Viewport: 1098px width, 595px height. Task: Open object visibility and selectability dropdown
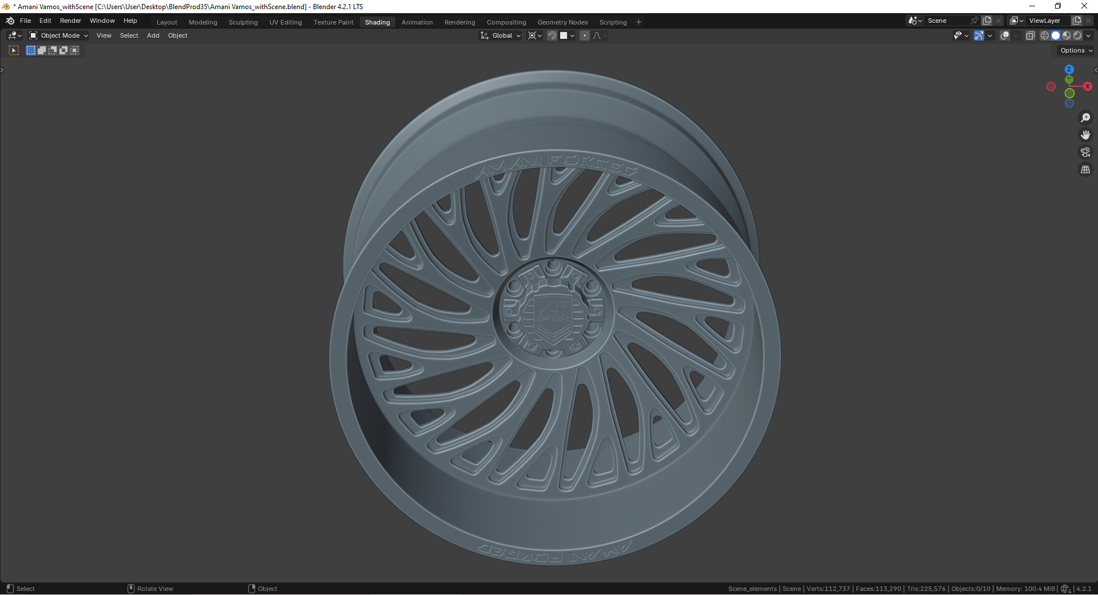[x=961, y=35]
